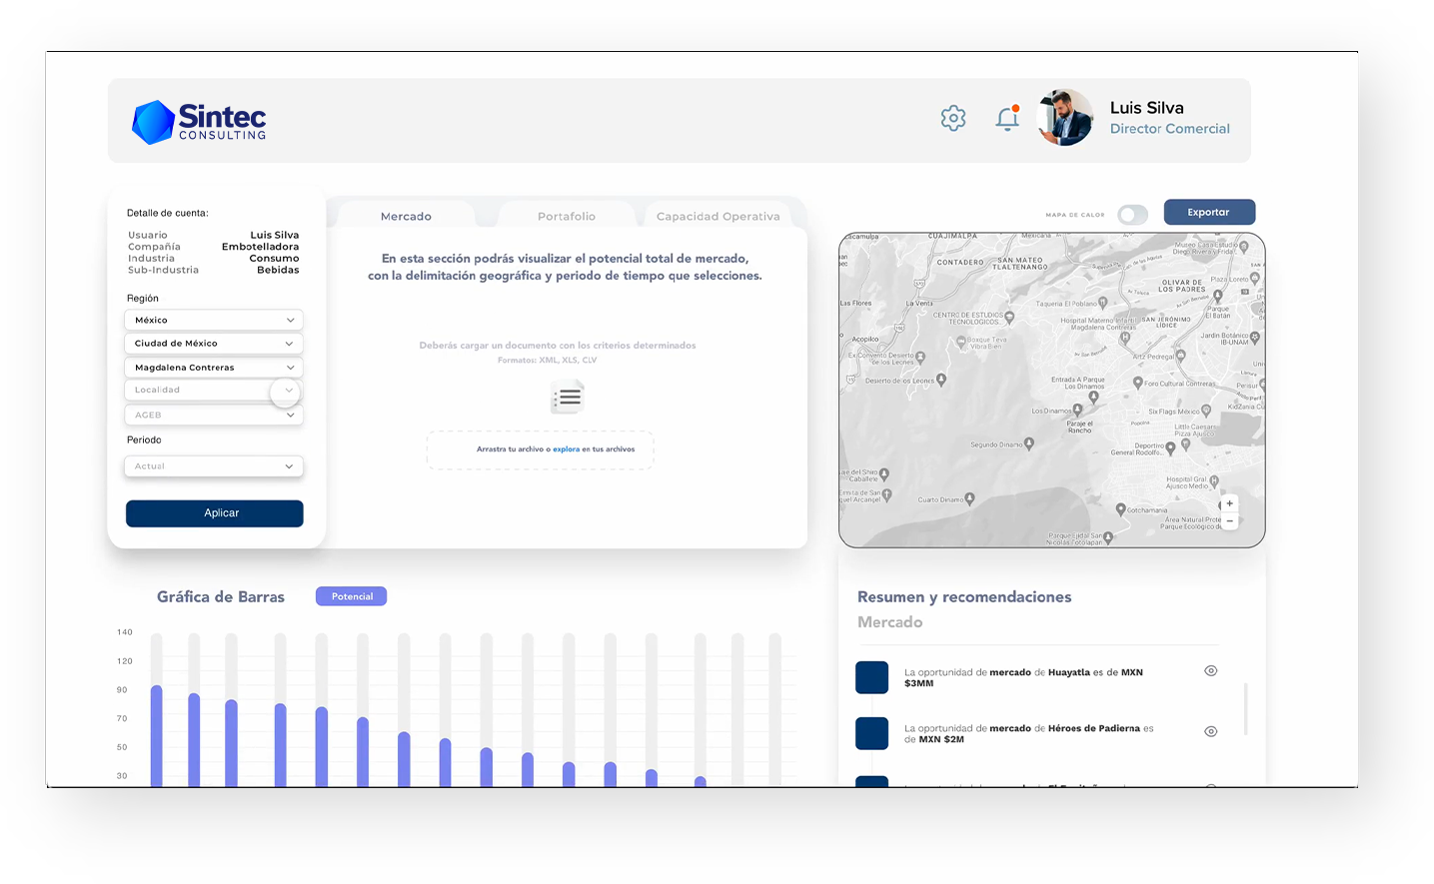Click Luis Silva's profile photo
This screenshot has height=884, width=1434.
coord(1066,118)
